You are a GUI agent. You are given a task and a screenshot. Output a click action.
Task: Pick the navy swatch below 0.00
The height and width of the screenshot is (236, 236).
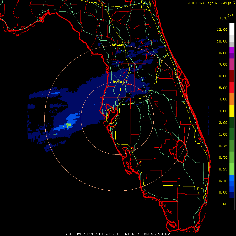[x=232, y=195]
